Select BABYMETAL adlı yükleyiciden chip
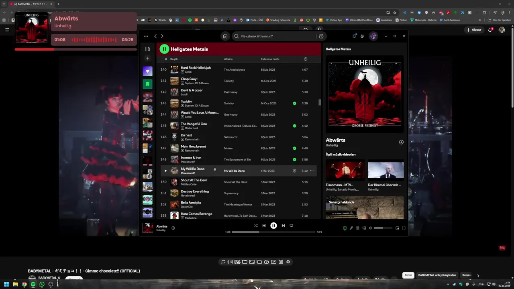This screenshot has height=289, width=514. pos(437,275)
